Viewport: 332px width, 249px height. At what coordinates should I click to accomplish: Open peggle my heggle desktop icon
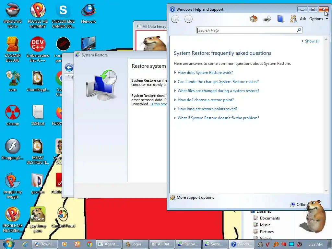pyautogui.click(x=13, y=186)
